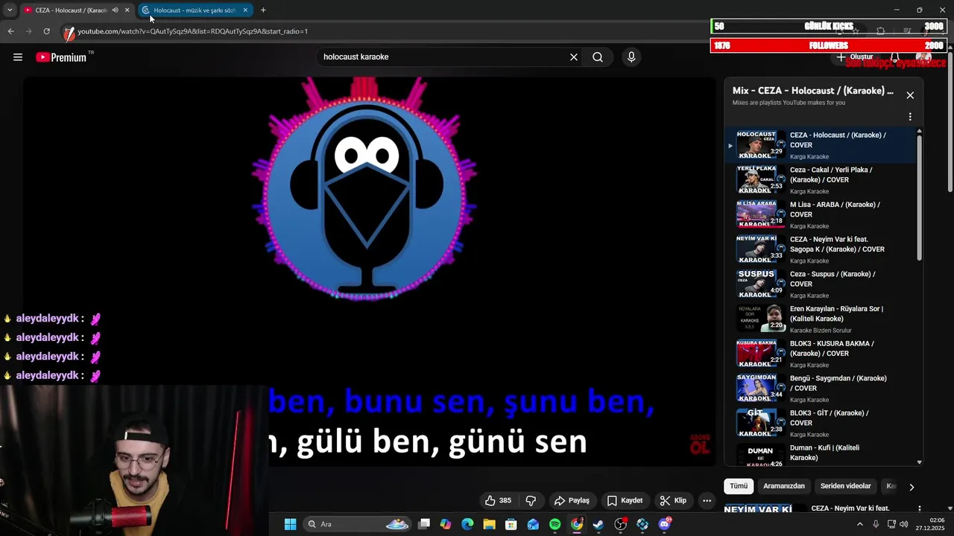Expand hidden system tray icons
The height and width of the screenshot is (536, 954).
point(859,524)
